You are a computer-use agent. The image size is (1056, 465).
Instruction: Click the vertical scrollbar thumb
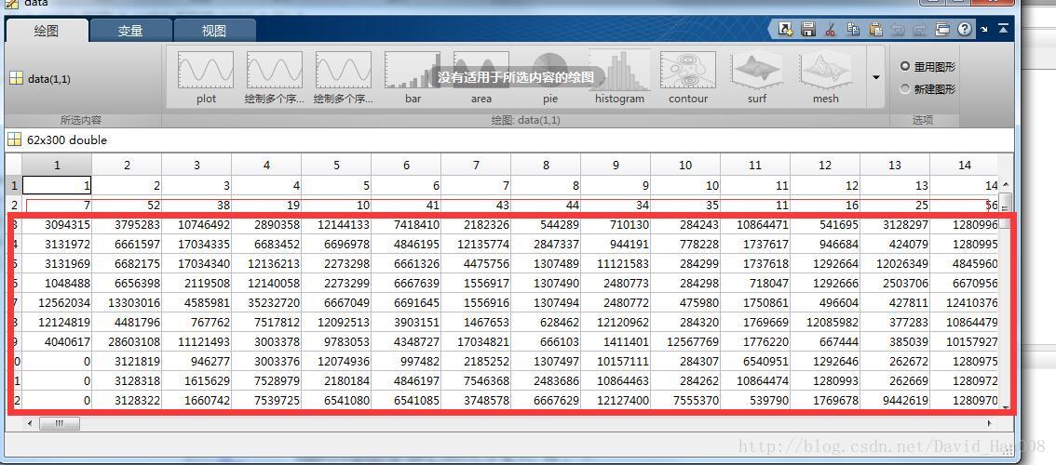click(1006, 210)
